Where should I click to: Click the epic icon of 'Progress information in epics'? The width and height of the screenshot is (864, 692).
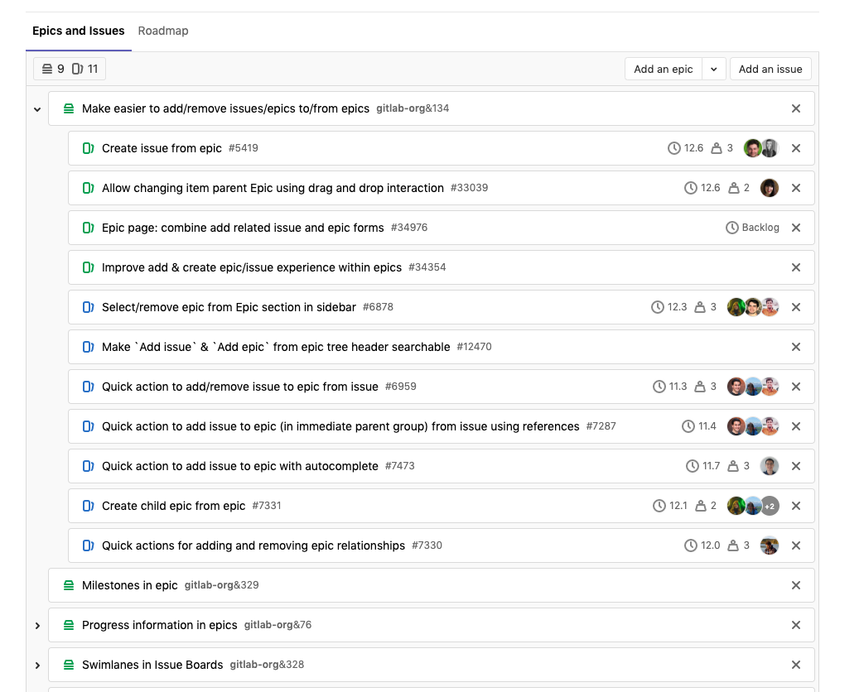click(69, 625)
